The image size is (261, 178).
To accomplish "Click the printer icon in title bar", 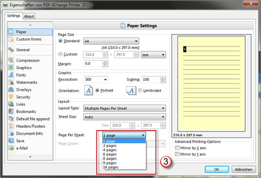I will [5, 5].
